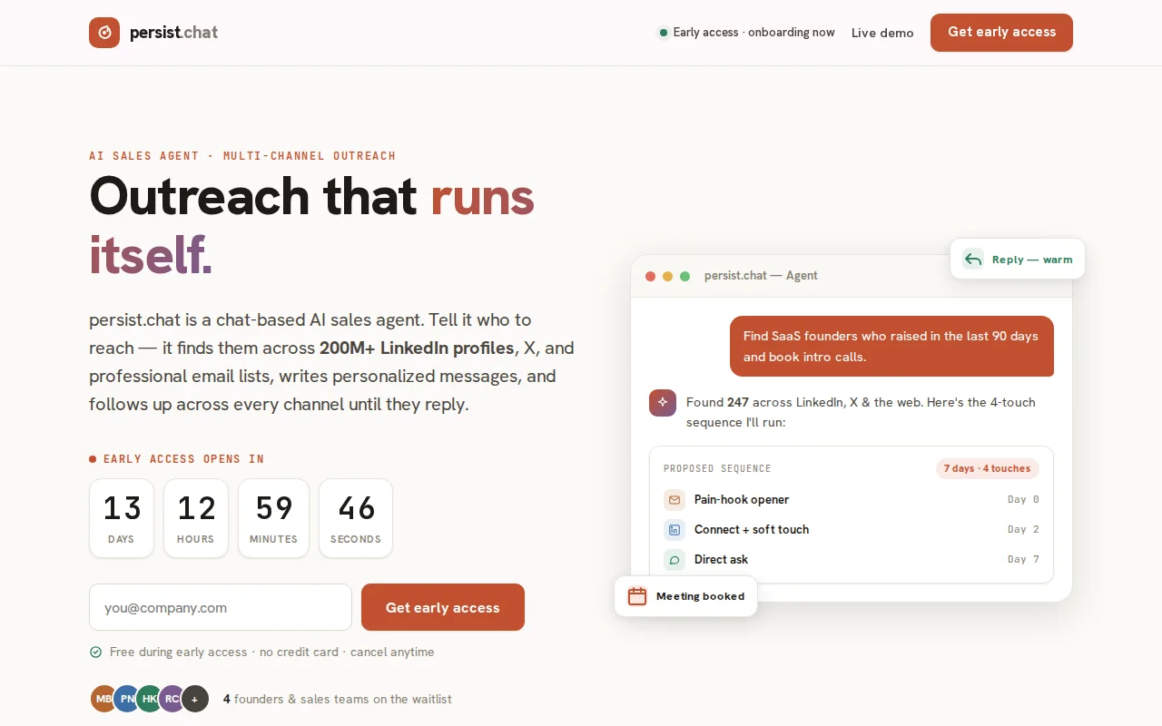Click the 'EARLY ACCESS OPENS IN' label
1162x726 pixels.
[x=183, y=459]
